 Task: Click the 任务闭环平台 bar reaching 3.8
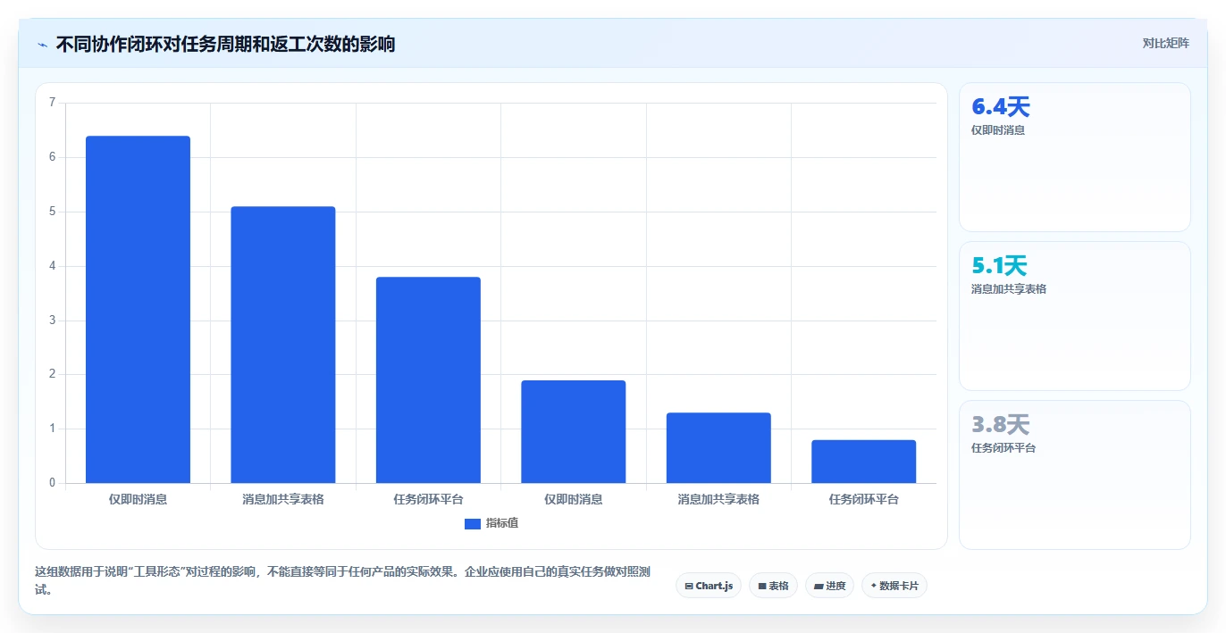(428, 380)
